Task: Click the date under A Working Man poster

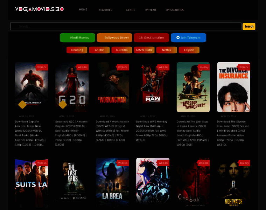Action: pyautogui.click(x=107, y=116)
